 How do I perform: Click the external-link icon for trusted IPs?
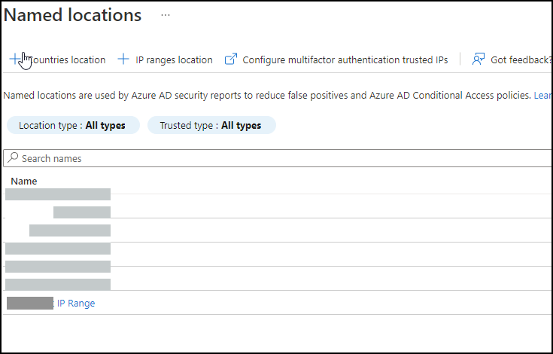(231, 60)
